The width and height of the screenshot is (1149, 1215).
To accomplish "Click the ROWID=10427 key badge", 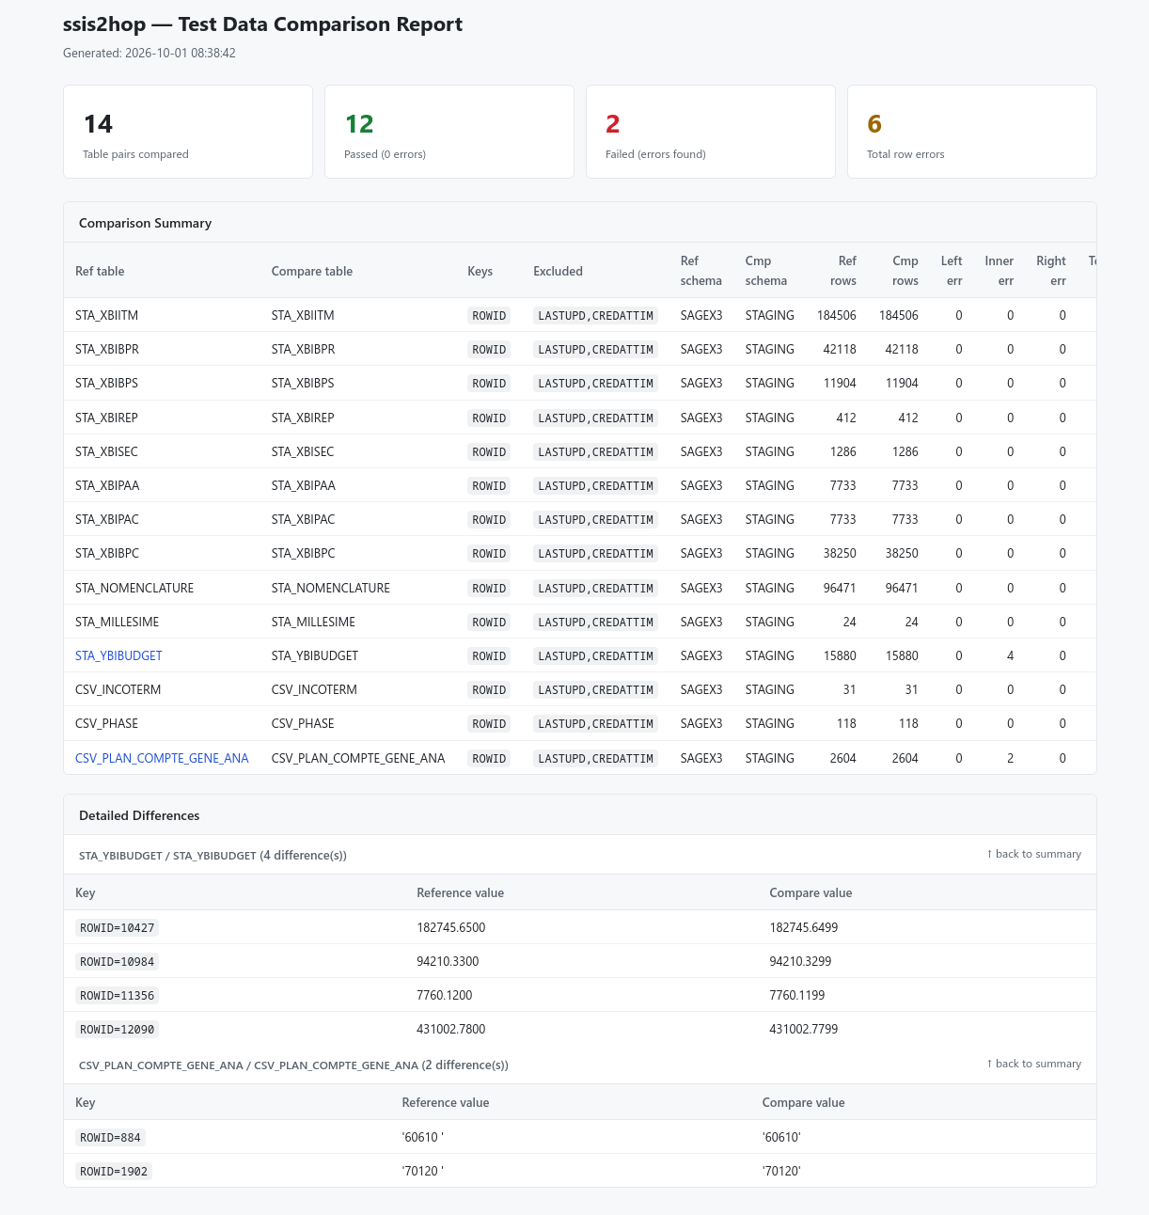I will 117,928.
